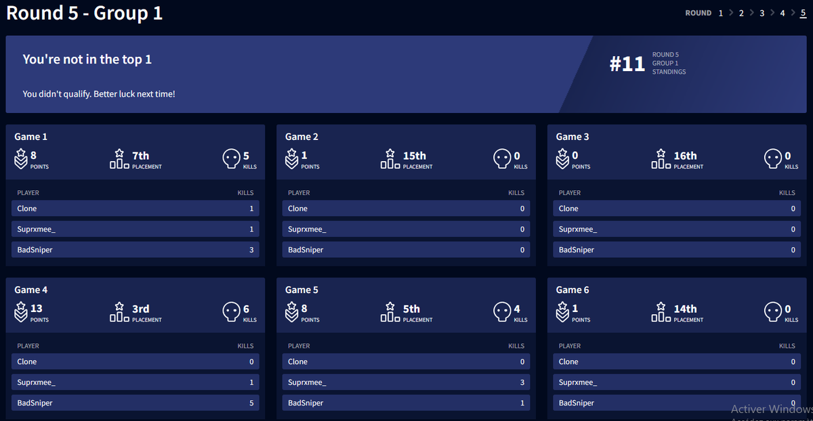
Task: Click the 16th placement value in Game 3
Action: coord(686,156)
